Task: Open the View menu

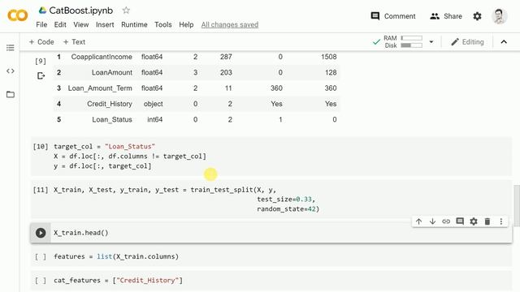Action: tap(81, 24)
